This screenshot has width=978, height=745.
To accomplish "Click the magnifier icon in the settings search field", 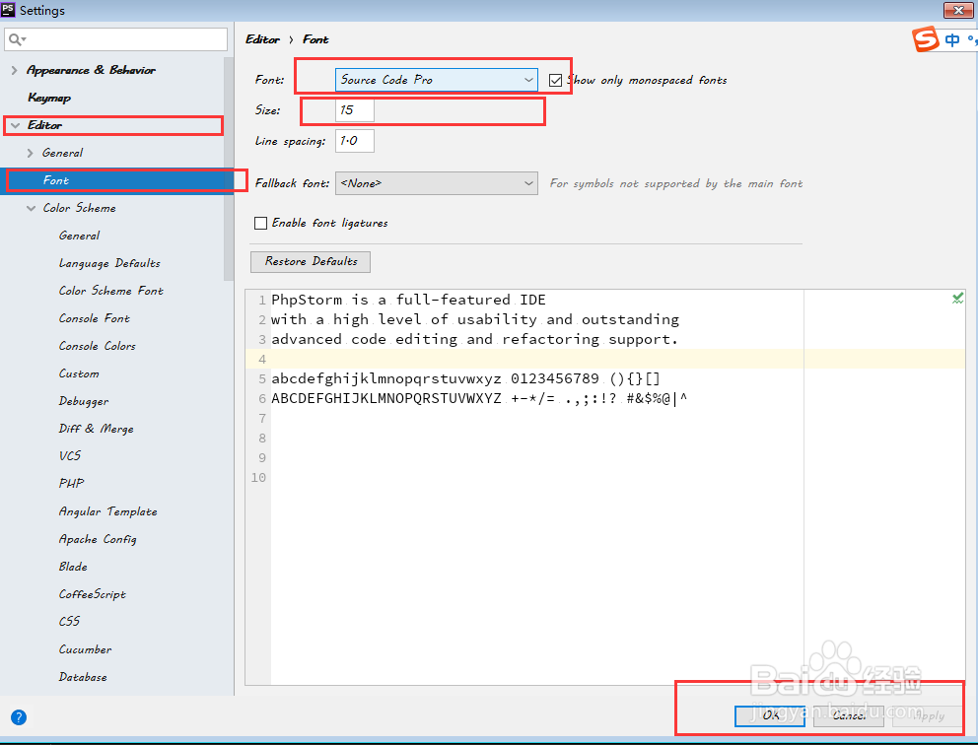I will coord(17,39).
